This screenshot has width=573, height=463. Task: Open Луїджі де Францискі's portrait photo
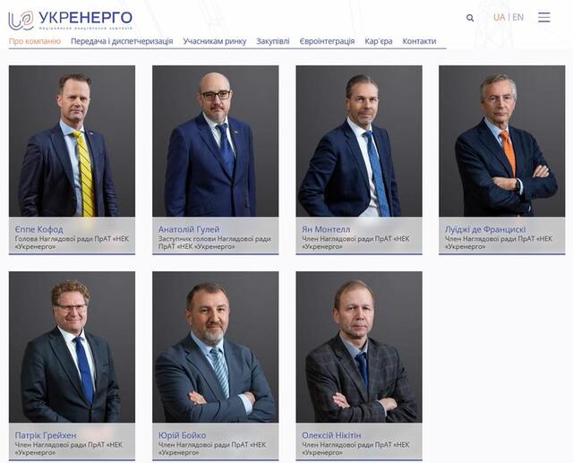coord(502,141)
